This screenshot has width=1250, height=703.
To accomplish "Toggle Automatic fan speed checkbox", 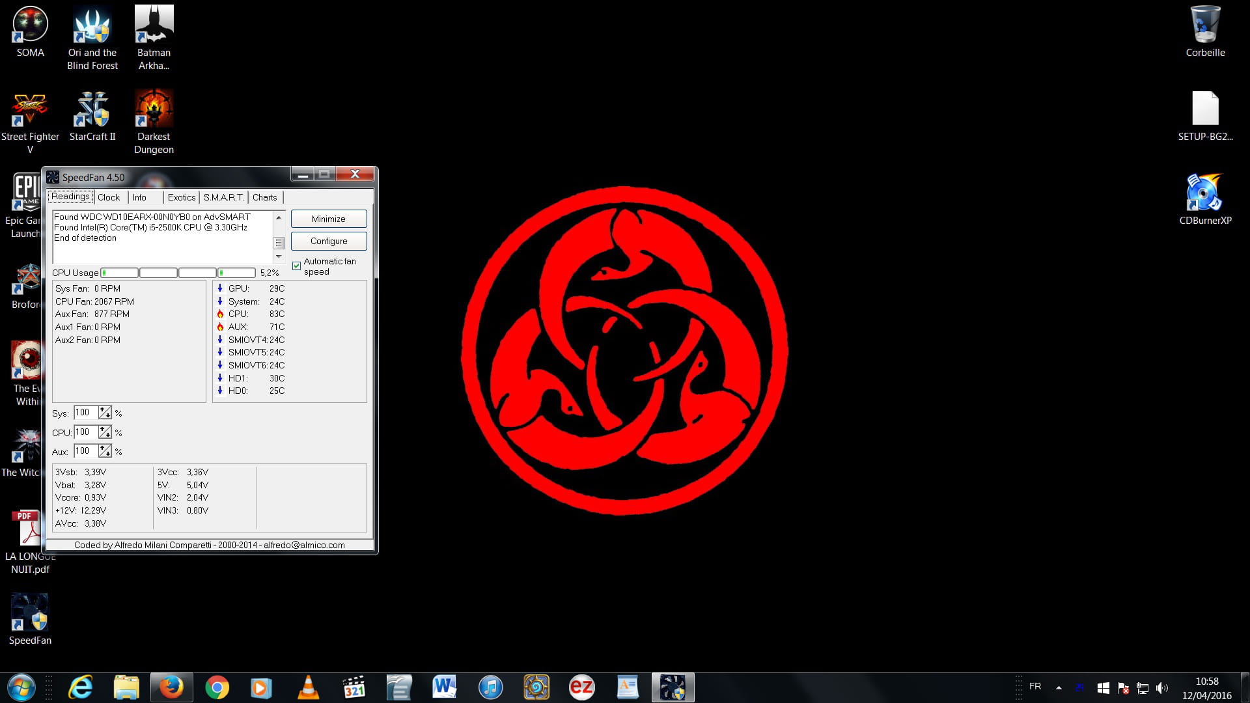I will (297, 266).
